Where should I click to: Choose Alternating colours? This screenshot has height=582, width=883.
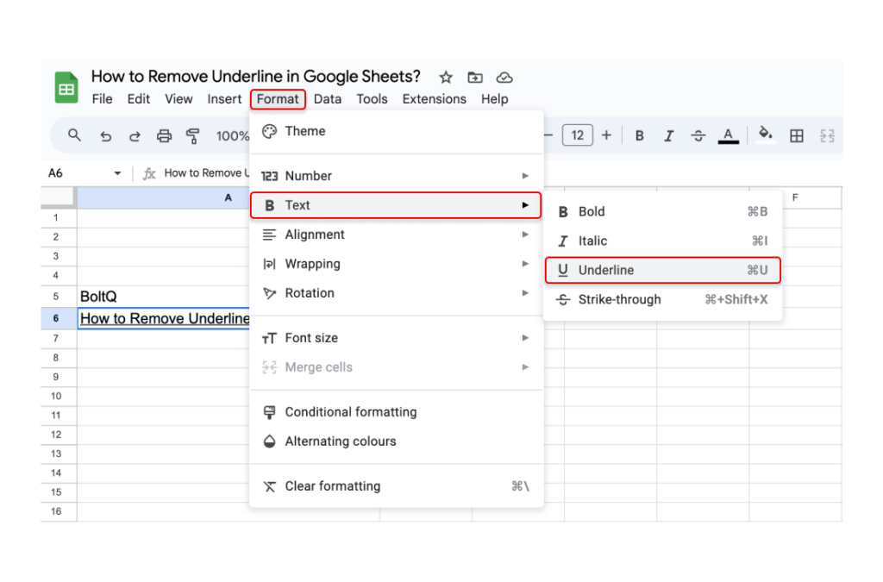pyautogui.click(x=397, y=441)
